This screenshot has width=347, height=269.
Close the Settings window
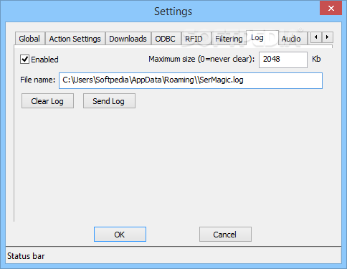(x=331, y=8)
